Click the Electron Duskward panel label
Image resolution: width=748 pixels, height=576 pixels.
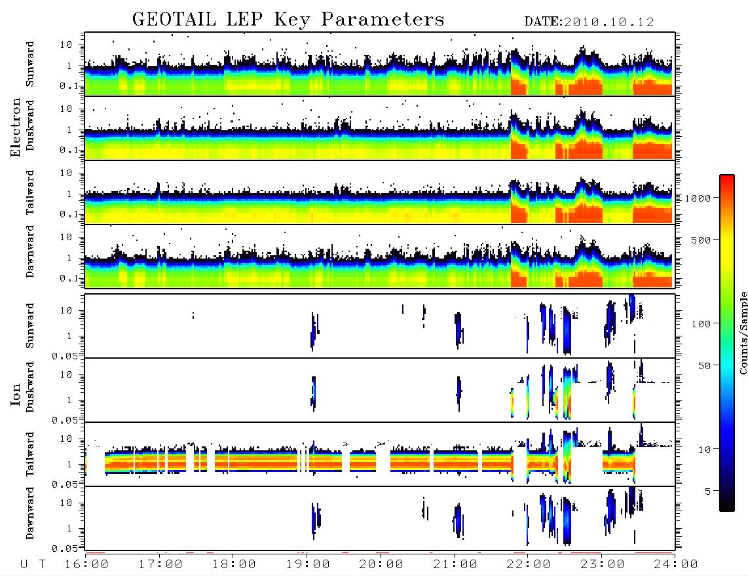30,126
